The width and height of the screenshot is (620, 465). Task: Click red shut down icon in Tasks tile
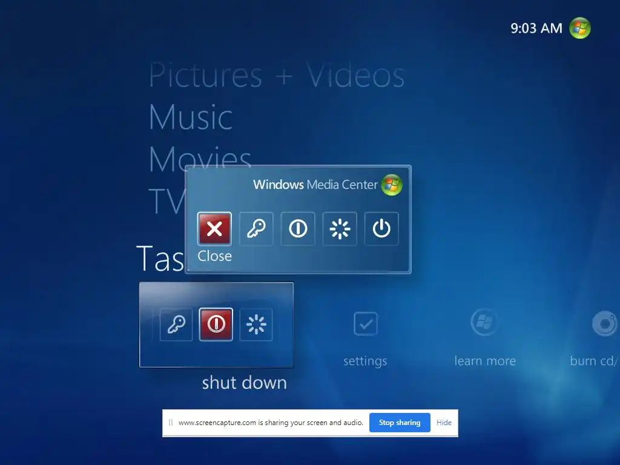[216, 325]
